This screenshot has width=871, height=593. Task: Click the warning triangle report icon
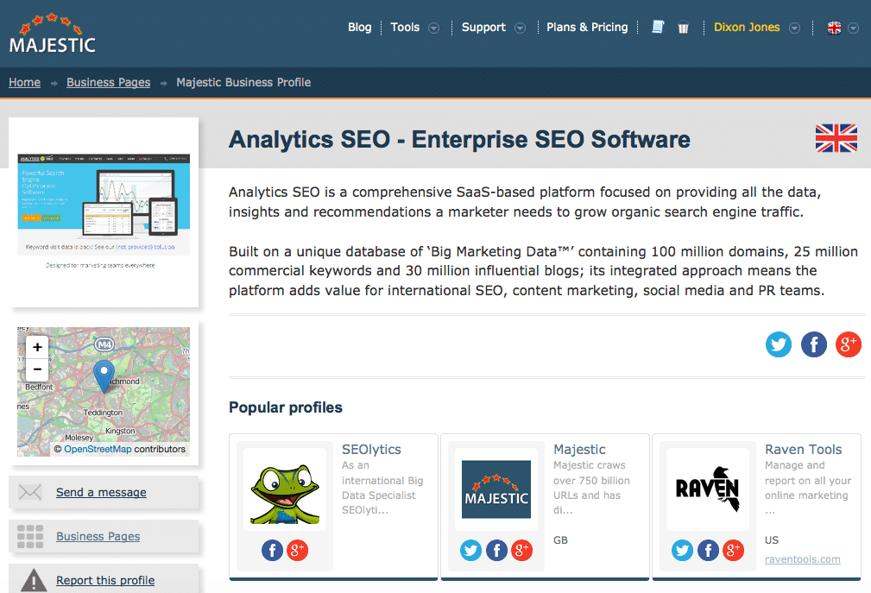[x=34, y=580]
